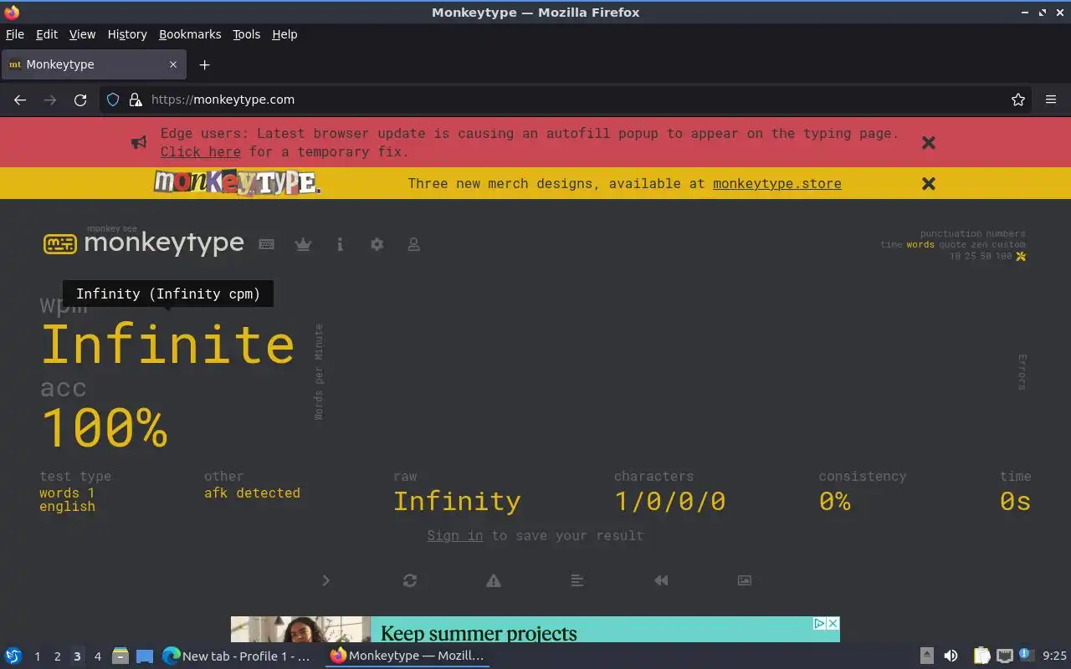Screen dimensions: 1071x669
Task: Open the eject removable media tray icon
Action: pyautogui.click(x=927, y=656)
